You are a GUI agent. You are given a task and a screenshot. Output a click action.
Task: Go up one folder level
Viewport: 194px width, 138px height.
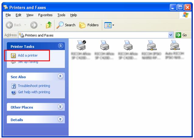pos(49,25)
